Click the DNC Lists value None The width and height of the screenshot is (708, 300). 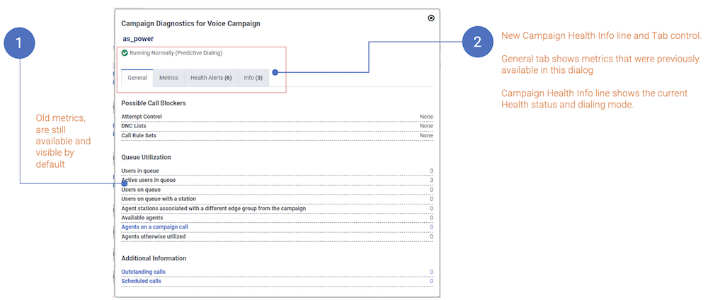point(426,126)
